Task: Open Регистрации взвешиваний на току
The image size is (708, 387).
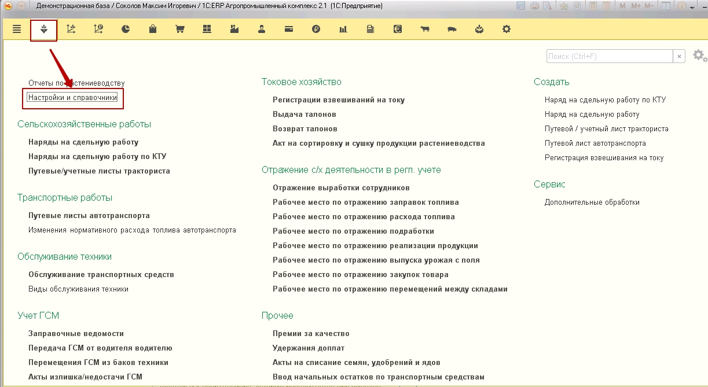Action: pos(339,99)
